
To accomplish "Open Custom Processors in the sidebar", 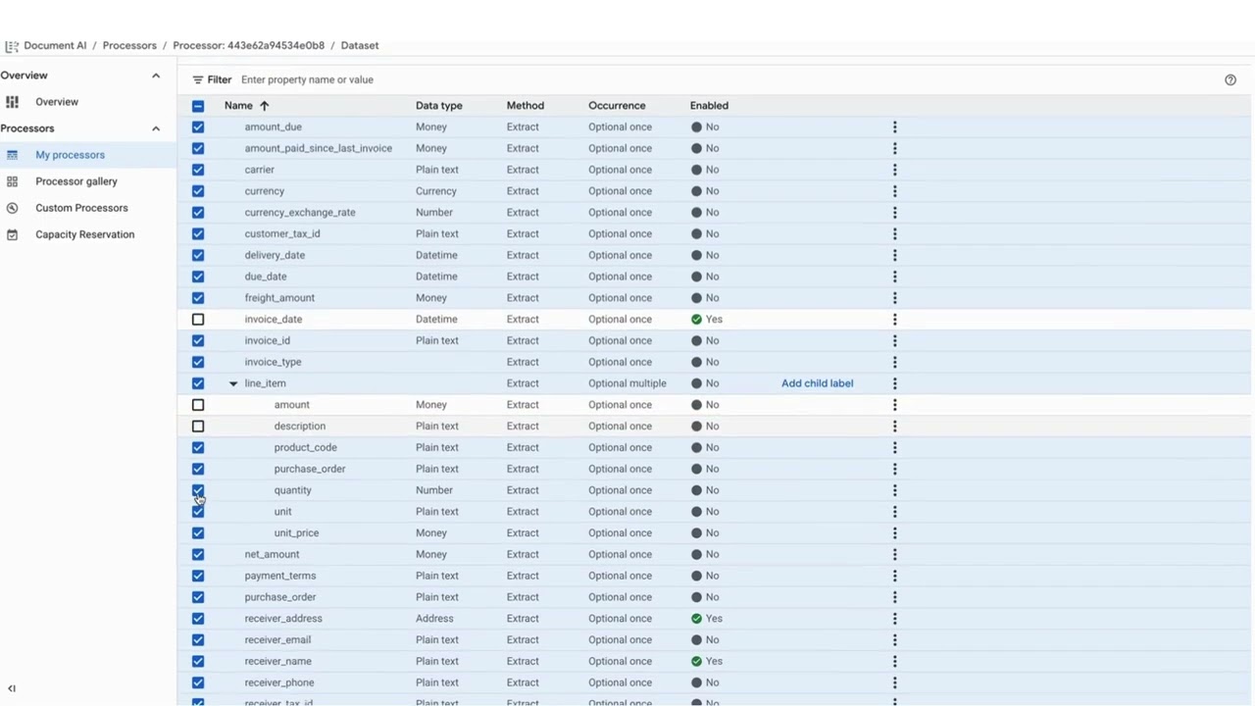I will [x=81, y=208].
